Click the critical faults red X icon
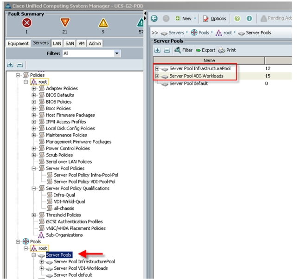 point(27,23)
